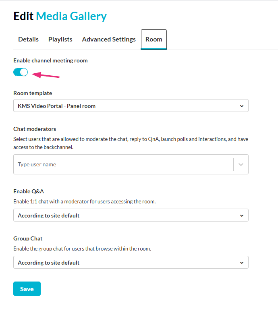The image size is (278, 321).
Task: Click the Group Chat label
Action: tap(28, 238)
